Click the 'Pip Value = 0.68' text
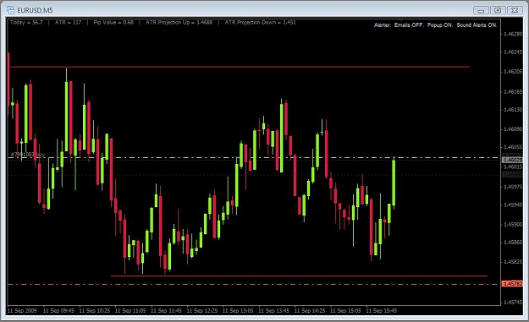This screenshot has width=529, height=322. pos(113,23)
